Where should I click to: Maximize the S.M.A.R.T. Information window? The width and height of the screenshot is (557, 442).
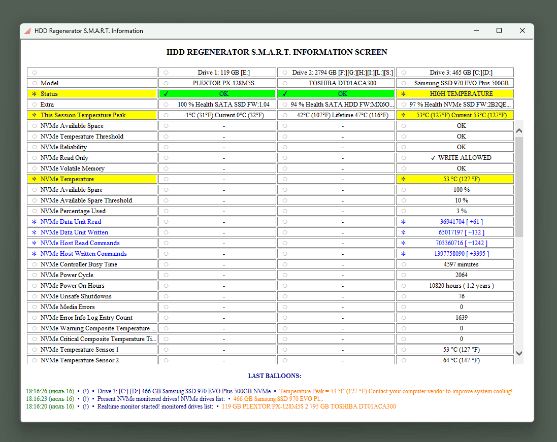499,30
